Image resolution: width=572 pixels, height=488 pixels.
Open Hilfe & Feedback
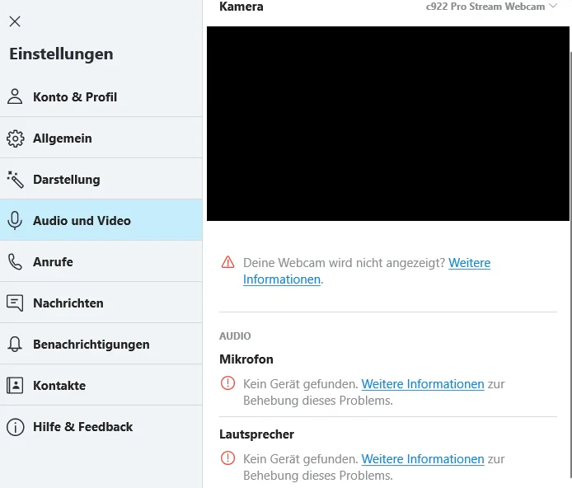click(101, 426)
